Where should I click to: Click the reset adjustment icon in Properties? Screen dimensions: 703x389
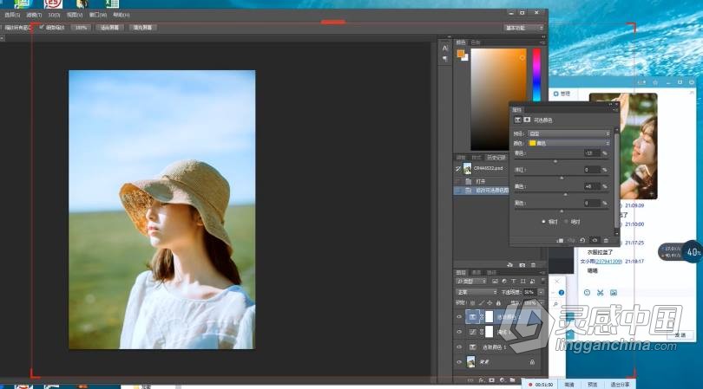click(582, 240)
